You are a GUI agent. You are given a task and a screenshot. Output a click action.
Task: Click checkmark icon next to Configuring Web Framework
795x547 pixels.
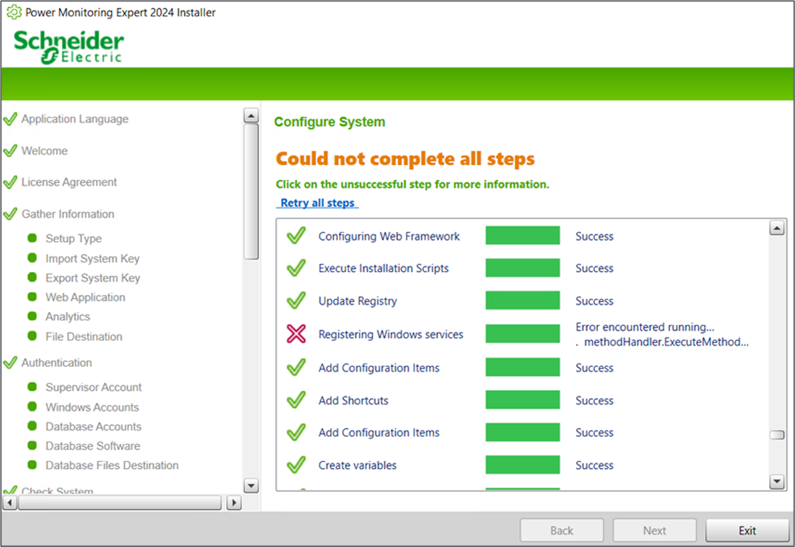pos(296,236)
